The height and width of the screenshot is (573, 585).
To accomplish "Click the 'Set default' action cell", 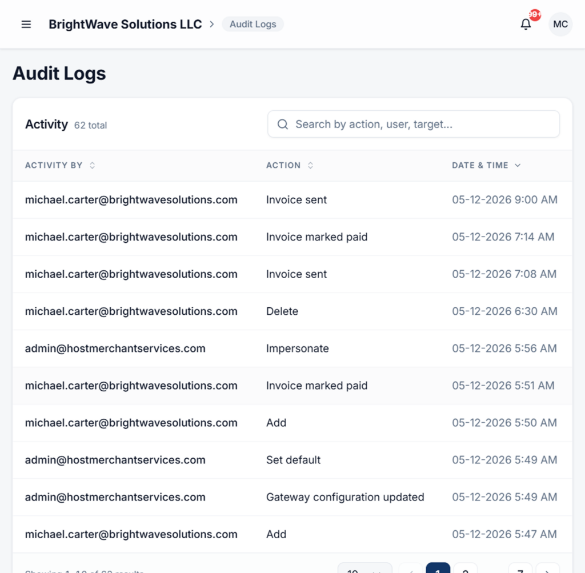I will click(293, 460).
